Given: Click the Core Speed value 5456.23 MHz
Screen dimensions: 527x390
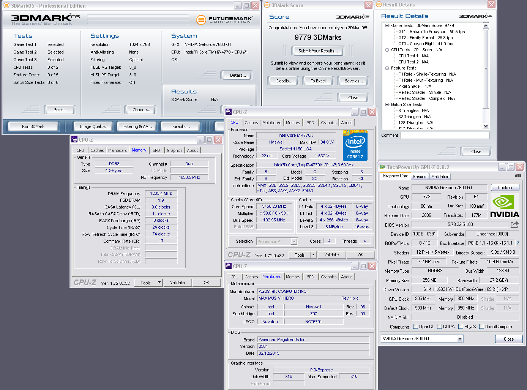Looking at the screenshot, I should [x=274, y=207].
